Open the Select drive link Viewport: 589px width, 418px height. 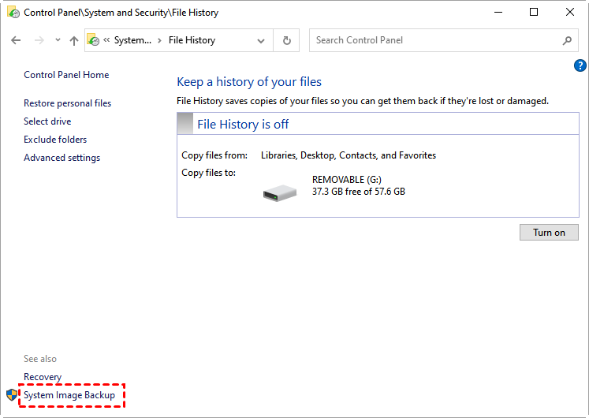pos(47,121)
